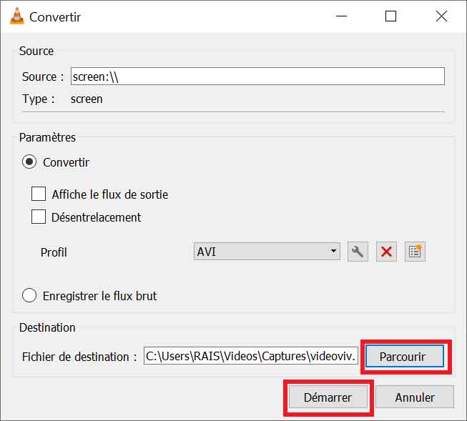Image resolution: width=467 pixels, height=421 pixels.
Task: Open the edit selected profile wrench icon
Action: 358,252
